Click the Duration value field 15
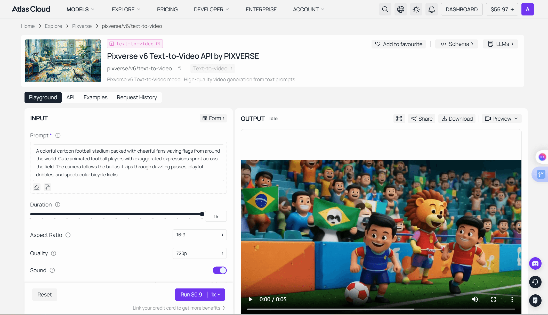The image size is (548, 315). [216, 216]
